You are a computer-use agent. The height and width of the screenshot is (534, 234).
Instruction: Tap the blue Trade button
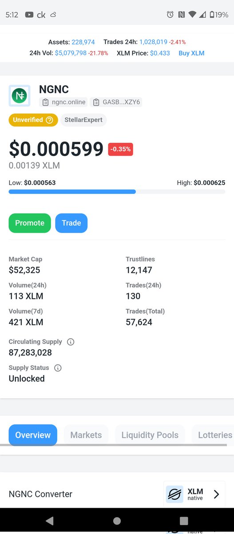coord(71,223)
